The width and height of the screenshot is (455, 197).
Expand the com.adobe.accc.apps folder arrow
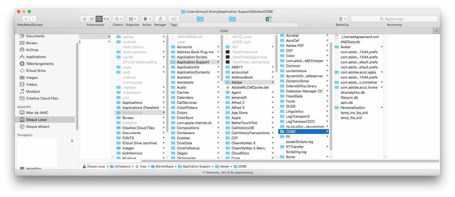point(382,72)
